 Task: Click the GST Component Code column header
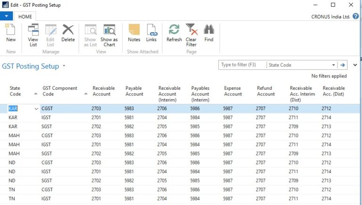(x=60, y=91)
